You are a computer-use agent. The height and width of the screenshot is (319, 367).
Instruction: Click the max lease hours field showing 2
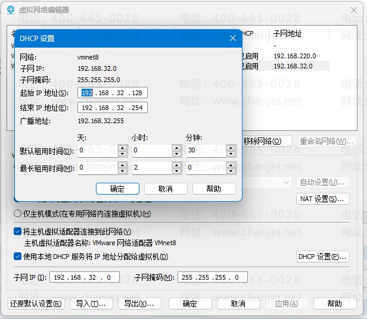tap(152, 168)
